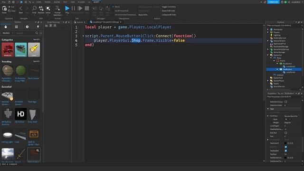Expand the Players node in Explorer

tap(268, 32)
